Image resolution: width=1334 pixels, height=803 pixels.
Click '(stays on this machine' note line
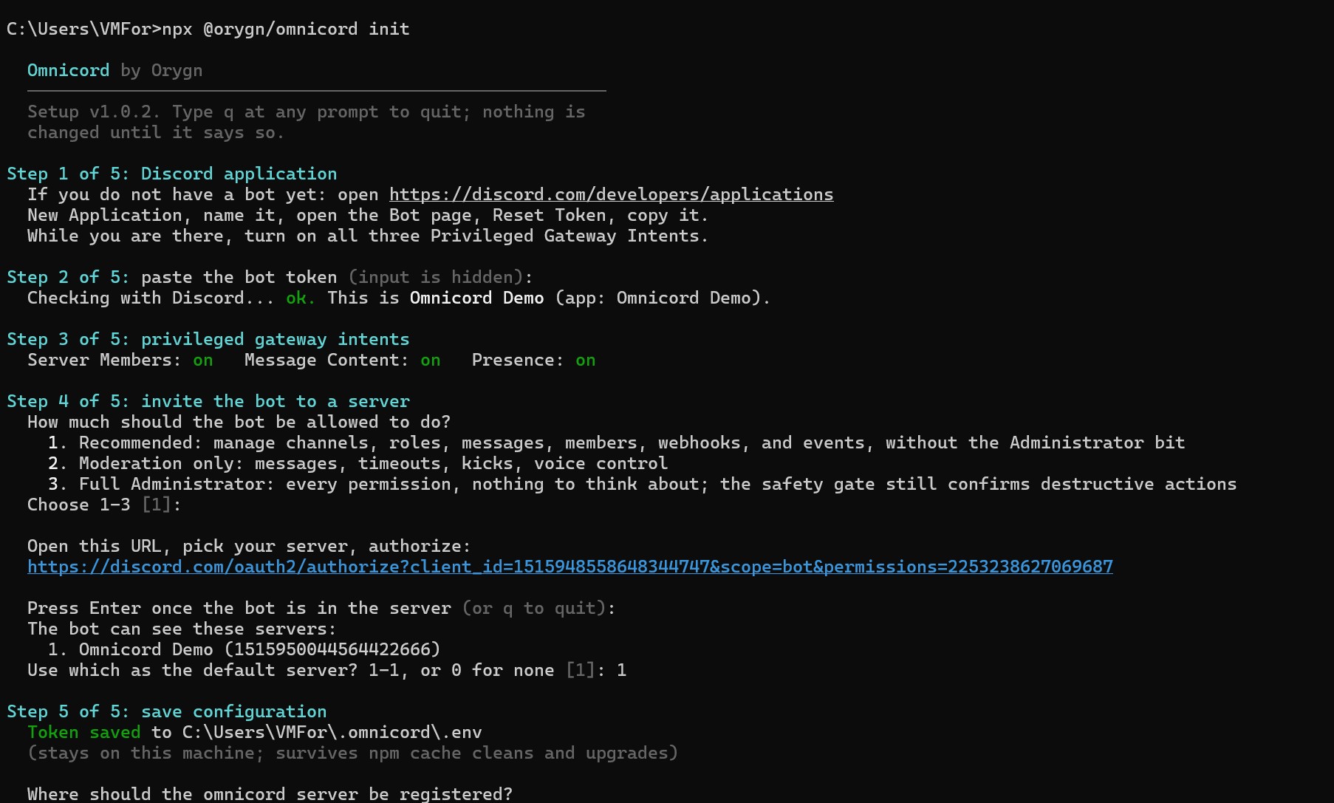(352, 753)
